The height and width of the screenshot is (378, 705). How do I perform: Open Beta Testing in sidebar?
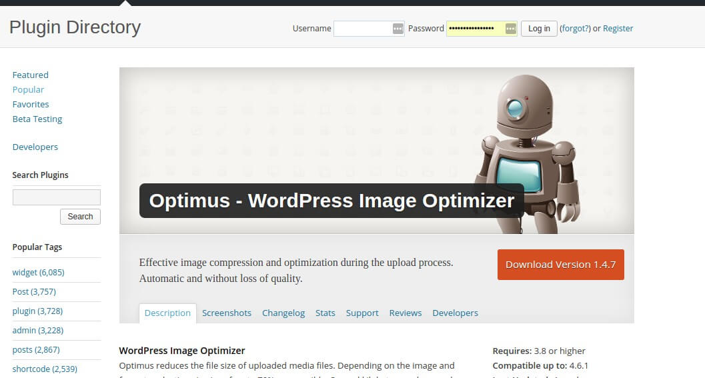click(x=37, y=119)
